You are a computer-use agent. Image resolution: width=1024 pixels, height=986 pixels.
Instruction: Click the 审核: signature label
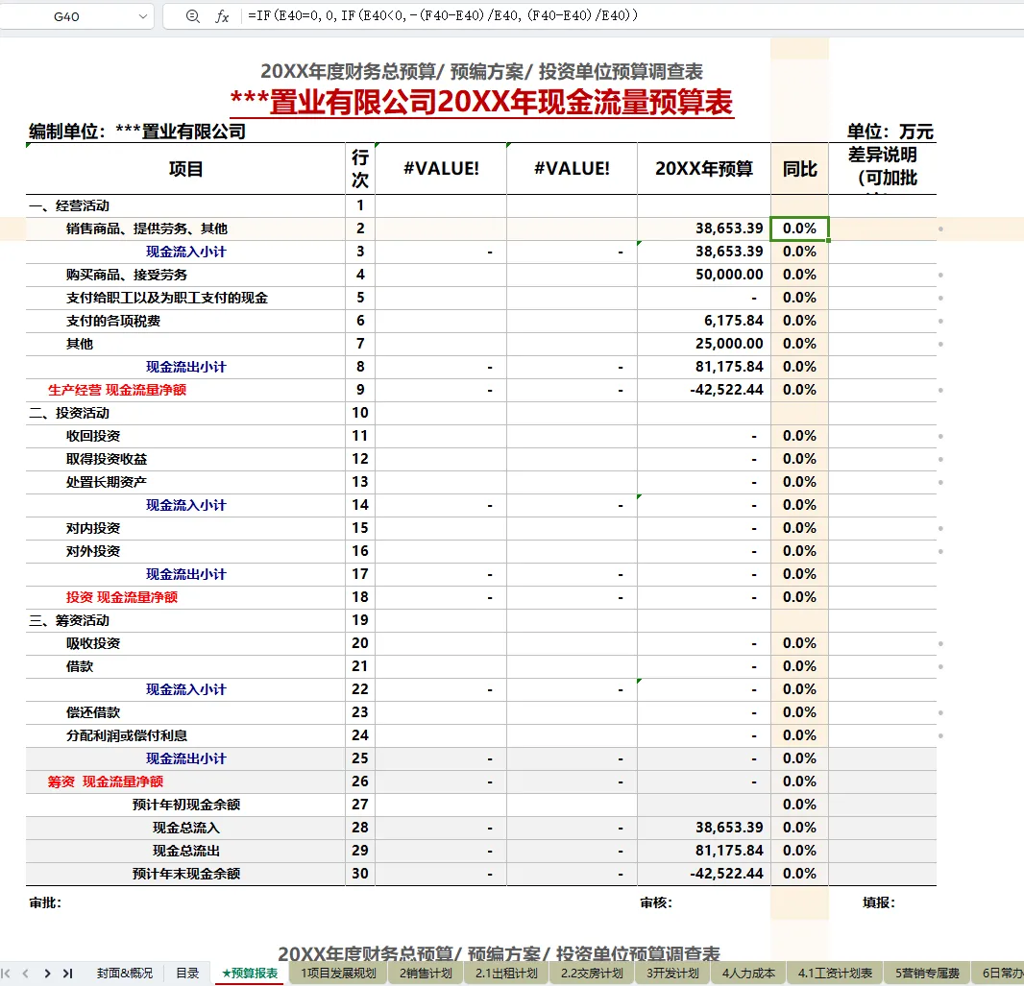point(656,902)
